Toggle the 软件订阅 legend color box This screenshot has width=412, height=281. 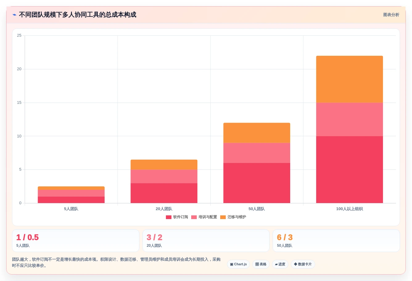(x=169, y=217)
